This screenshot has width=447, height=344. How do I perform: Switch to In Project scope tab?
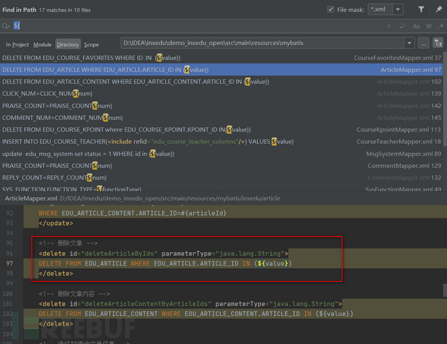pyautogui.click(x=17, y=45)
